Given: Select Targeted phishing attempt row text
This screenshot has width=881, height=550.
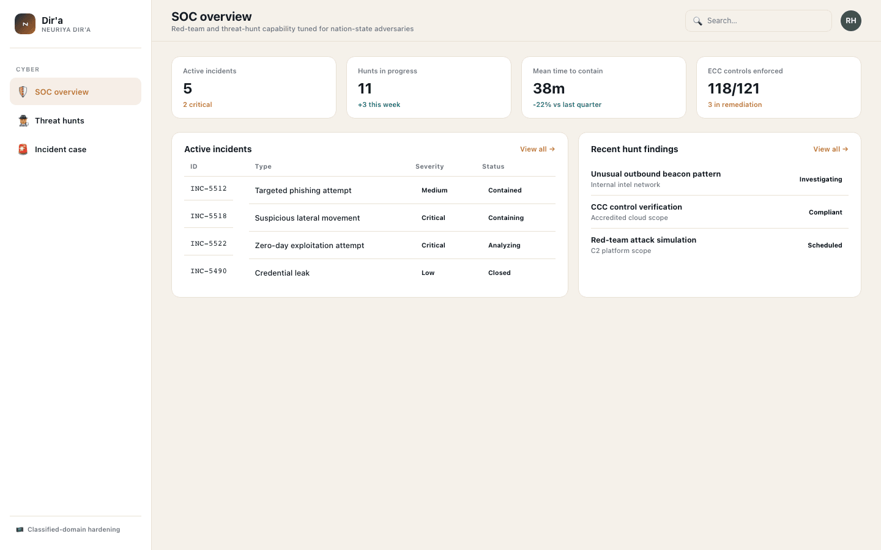Looking at the screenshot, I should click(x=303, y=191).
